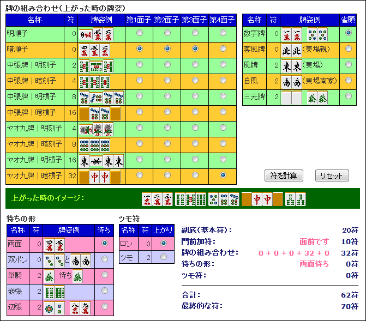Click the 待ち column header
This screenshot has width=366, height=321.
pyautogui.click(x=104, y=231)
